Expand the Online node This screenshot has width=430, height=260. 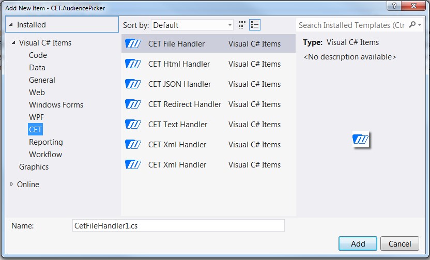[11, 184]
